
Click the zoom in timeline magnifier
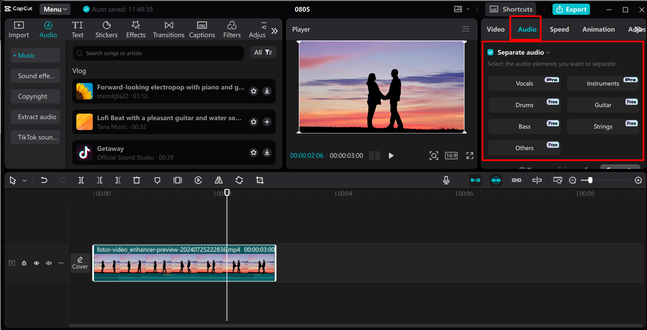(638, 180)
